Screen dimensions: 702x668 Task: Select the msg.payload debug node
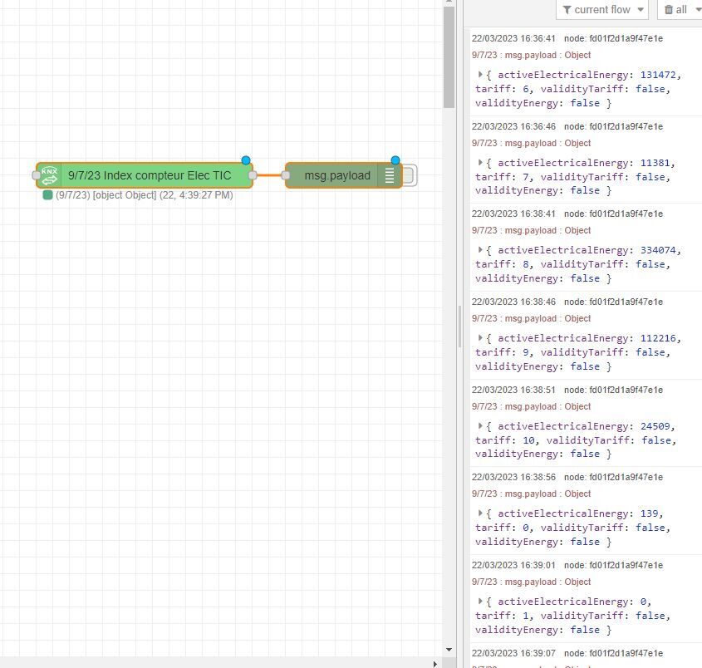[x=344, y=175]
